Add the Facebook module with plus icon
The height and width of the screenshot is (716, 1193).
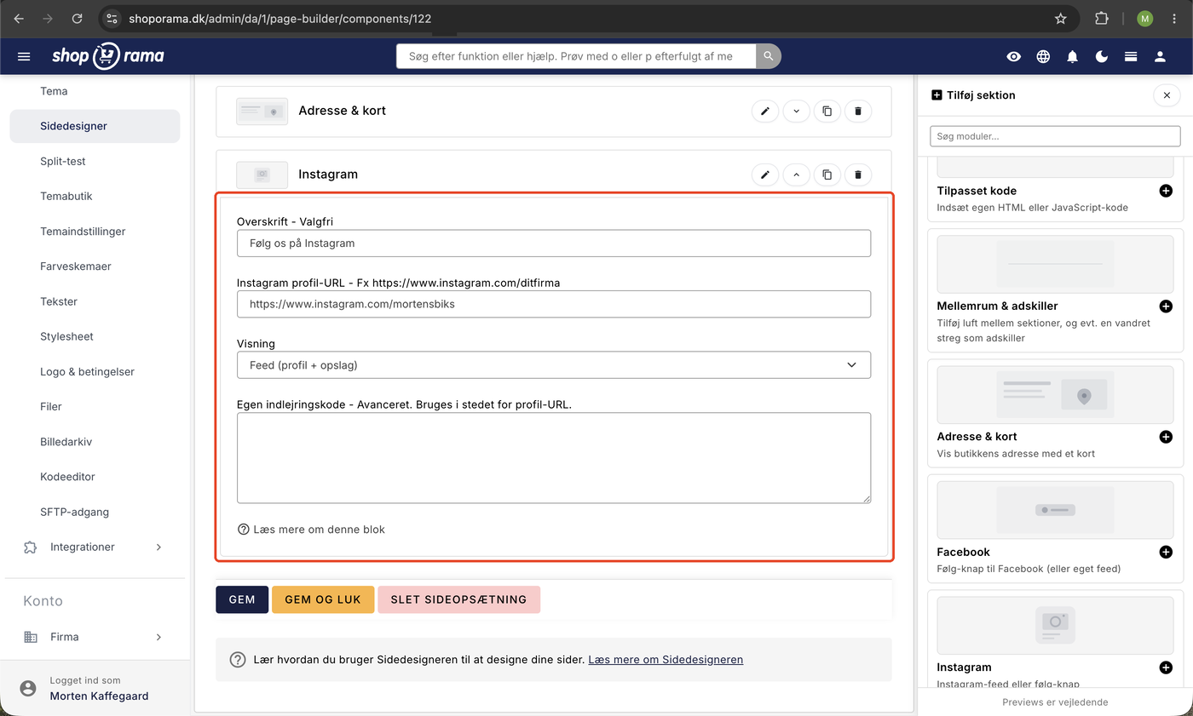tap(1166, 552)
